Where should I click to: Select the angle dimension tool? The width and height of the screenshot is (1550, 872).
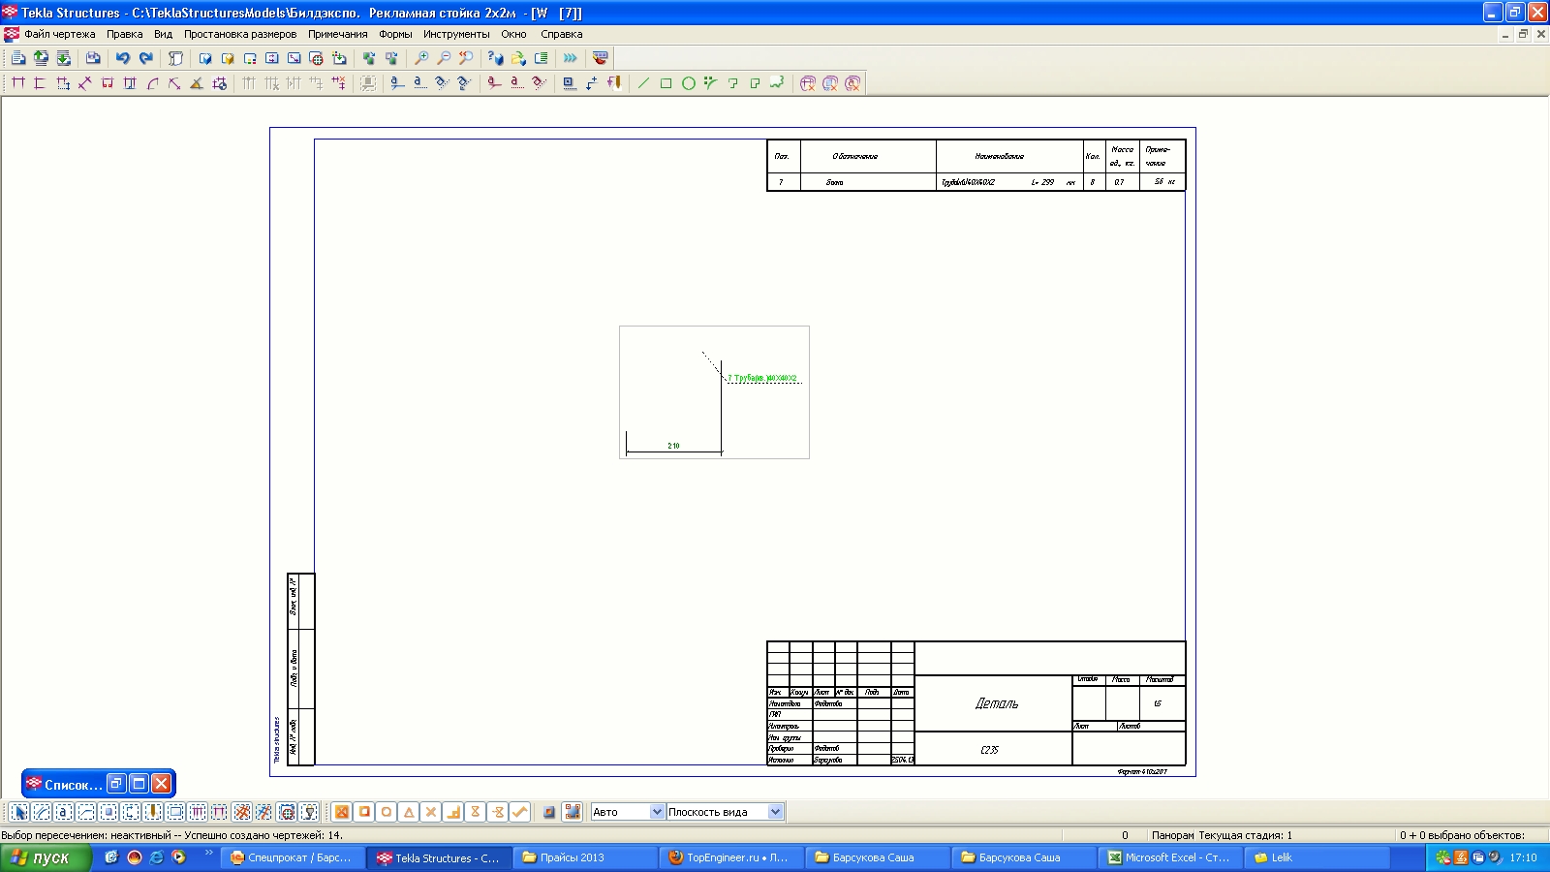(196, 83)
